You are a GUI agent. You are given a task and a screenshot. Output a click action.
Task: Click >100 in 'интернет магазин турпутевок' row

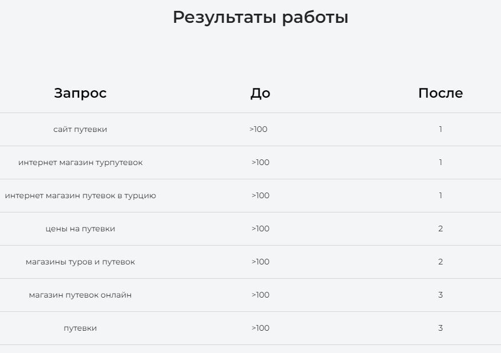click(260, 162)
